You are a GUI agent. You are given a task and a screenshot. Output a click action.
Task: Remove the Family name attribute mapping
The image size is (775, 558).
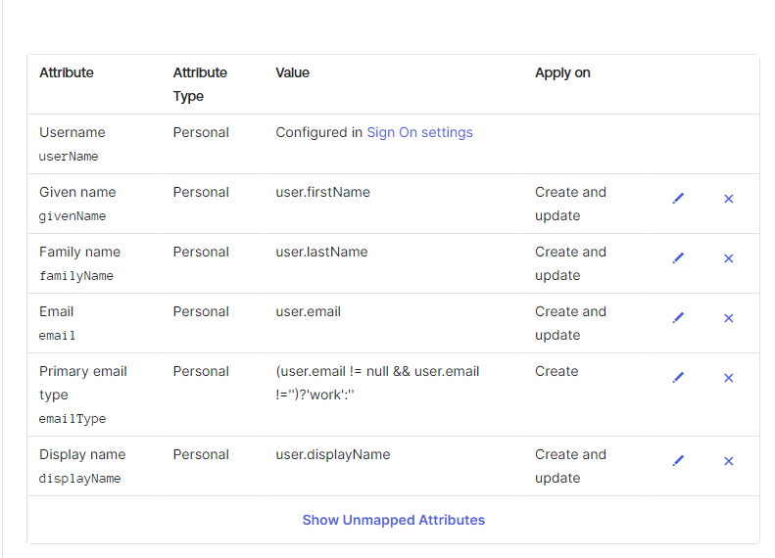tap(728, 258)
